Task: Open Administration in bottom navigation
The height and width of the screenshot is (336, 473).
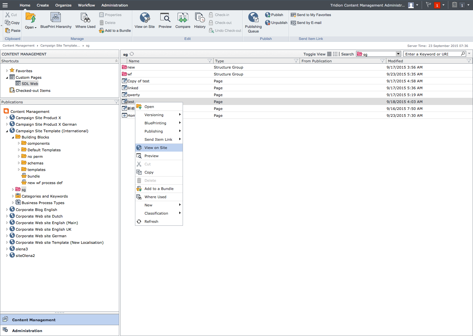Action: [27, 331]
